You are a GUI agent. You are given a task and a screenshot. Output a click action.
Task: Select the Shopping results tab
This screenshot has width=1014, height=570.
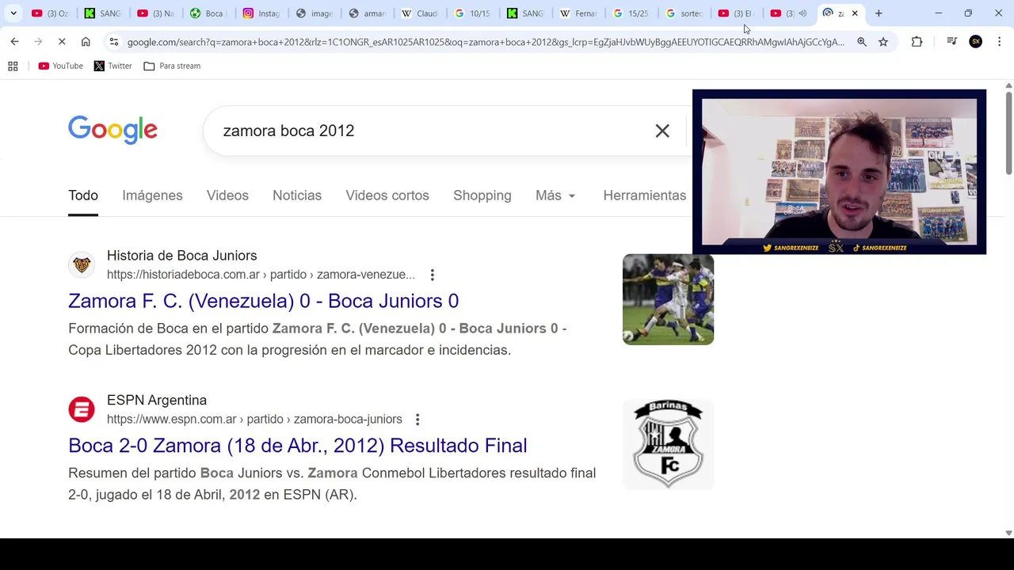coord(482,196)
